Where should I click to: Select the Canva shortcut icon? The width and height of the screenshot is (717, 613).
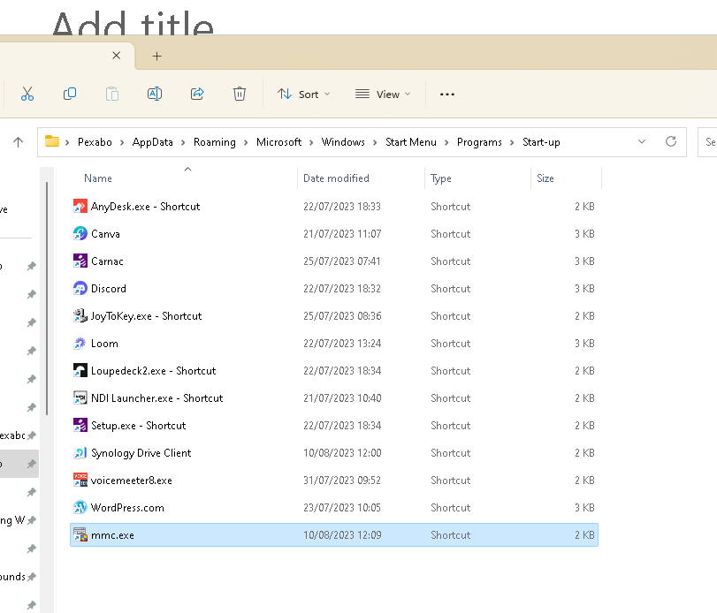tap(80, 234)
